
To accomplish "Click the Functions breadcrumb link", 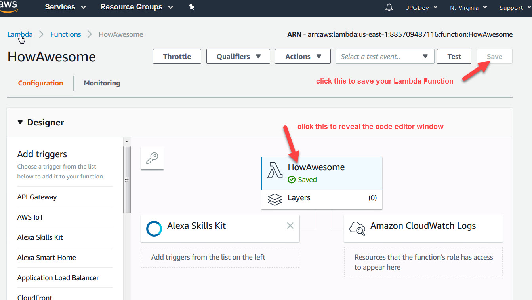I will 66,34.
